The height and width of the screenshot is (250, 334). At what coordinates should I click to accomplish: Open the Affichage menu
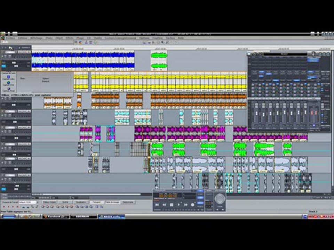[36, 38]
